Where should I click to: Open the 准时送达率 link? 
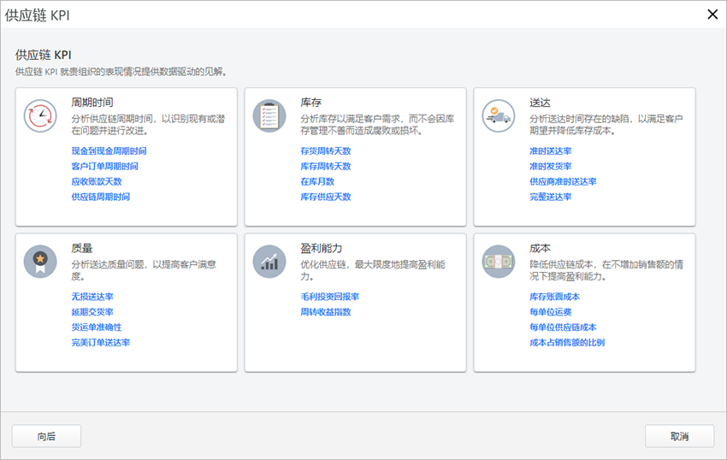[550, 150]
